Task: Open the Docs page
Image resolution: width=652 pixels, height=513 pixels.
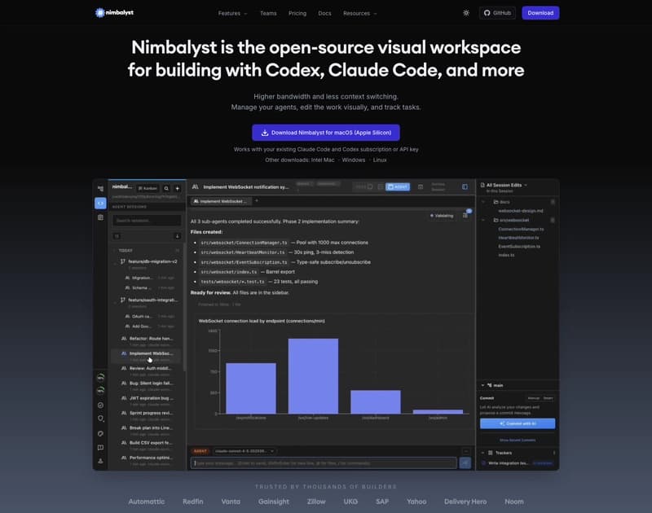Action: click(324, 13)
